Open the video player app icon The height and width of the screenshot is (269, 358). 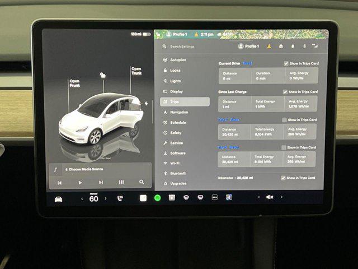[x=172, y=197]
